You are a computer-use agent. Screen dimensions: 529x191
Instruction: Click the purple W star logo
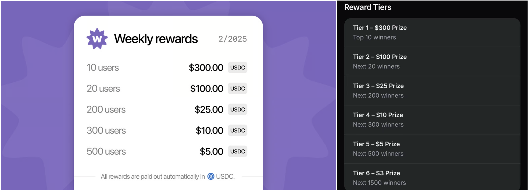pyautogui.click(x=97, y=39)
